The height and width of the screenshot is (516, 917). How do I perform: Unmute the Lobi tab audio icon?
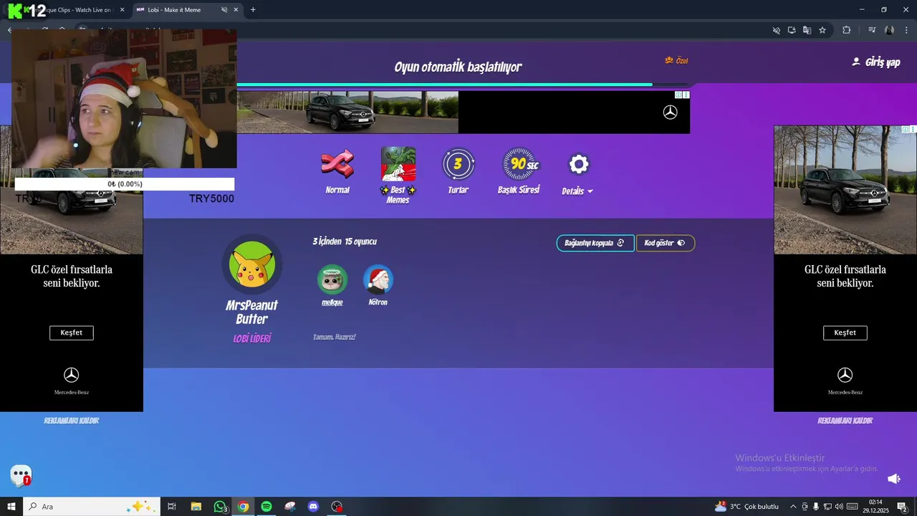[224, 10]
